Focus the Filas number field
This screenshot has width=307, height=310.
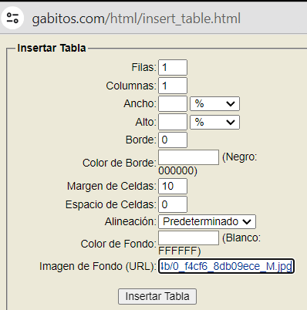tap(173, 67)
